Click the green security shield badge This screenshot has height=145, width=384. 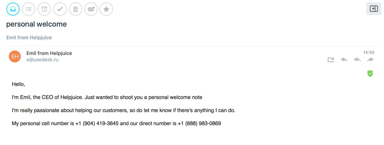coord(370,74)
